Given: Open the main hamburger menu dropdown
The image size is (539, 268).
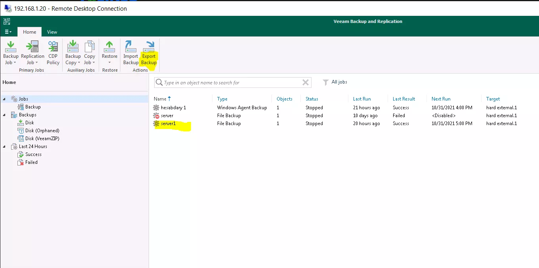Looking at the screenshot, I should (x=8, y=32).
